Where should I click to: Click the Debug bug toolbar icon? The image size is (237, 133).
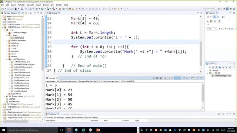point(37,9)
